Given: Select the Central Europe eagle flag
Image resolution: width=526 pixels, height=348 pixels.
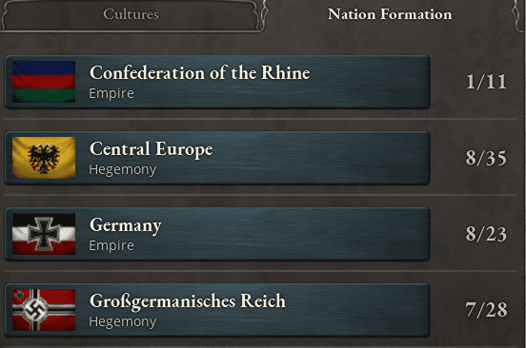Looking at the screenshot, I should 44,158.
